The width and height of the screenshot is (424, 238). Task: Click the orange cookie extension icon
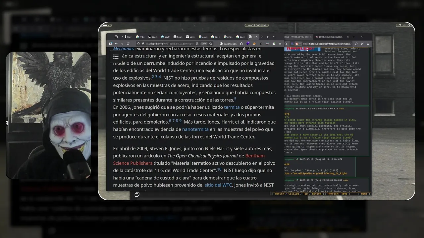tap(254, 44)
